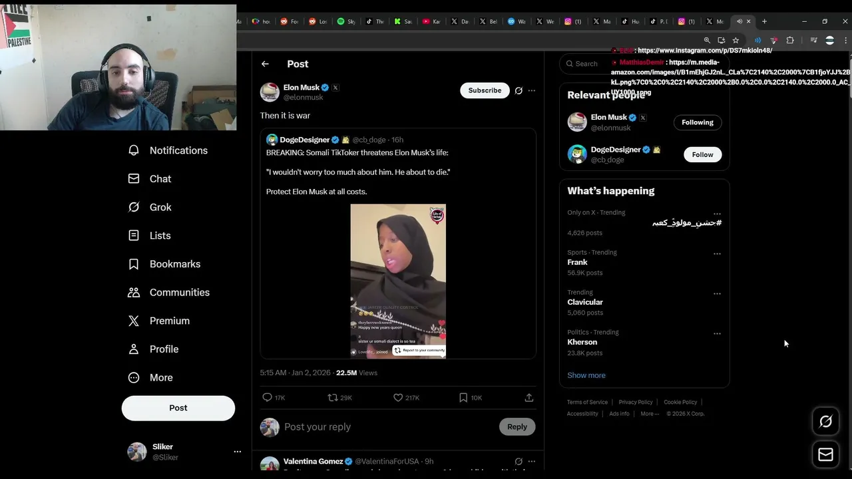This screenshot has height=479, width=852.
Task: Open a new browser tab
Action: point(764,21)
